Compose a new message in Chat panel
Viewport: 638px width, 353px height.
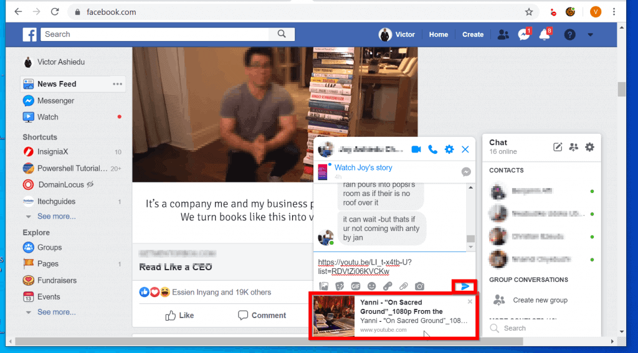click(x=558, y=147)
